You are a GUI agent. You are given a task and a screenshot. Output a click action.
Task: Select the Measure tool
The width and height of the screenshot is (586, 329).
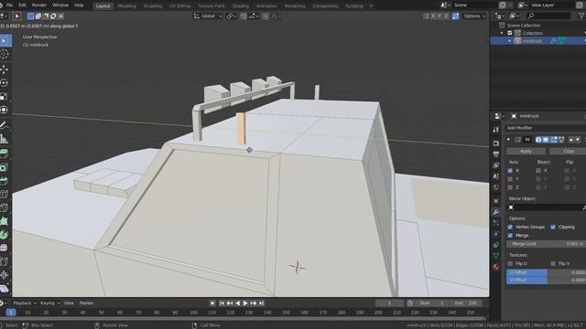[5, 139]
